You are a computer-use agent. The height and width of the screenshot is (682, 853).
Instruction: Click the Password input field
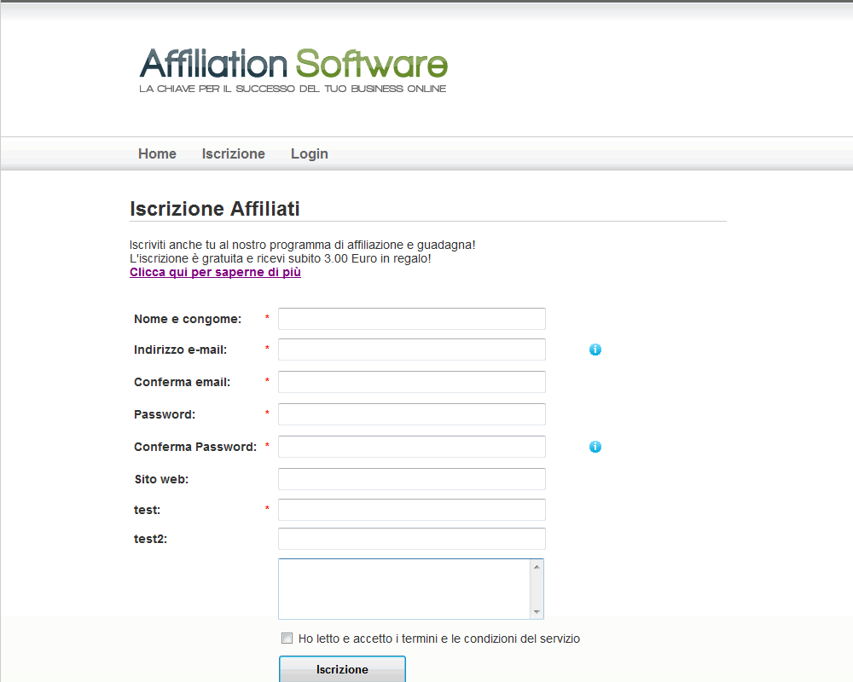point(411,414)
